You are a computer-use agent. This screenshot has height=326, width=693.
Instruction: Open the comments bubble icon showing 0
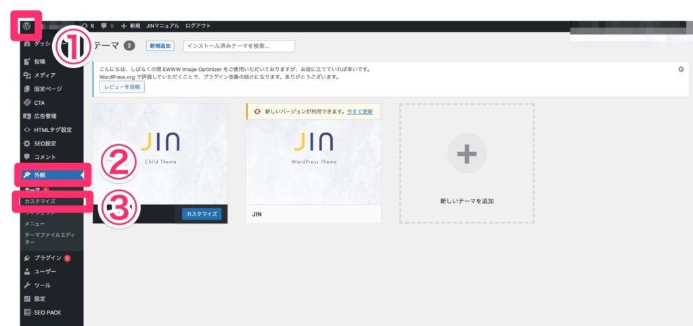pos(107,26)
